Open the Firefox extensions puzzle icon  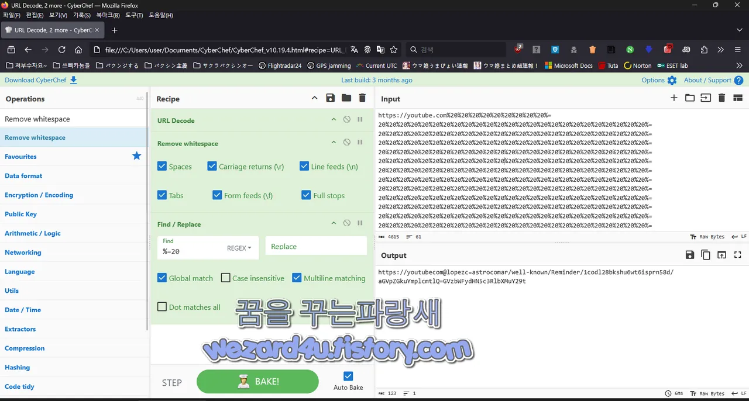[x=704, y=50]
